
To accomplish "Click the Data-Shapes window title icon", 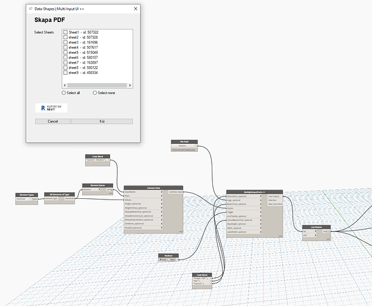I will click(31, 9).
